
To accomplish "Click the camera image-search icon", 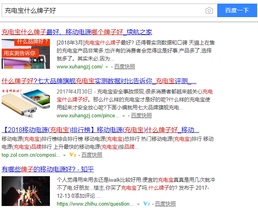I will (x=209, y=10).
